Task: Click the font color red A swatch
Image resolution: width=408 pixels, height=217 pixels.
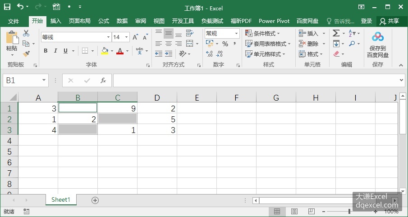Action: click(119, 51)
